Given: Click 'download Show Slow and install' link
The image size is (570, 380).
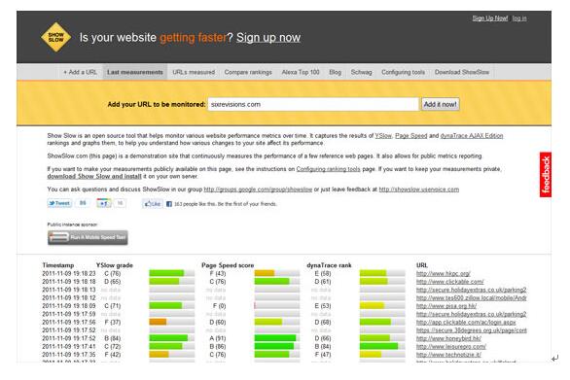Looking at the screenshot, I should 94,176.
